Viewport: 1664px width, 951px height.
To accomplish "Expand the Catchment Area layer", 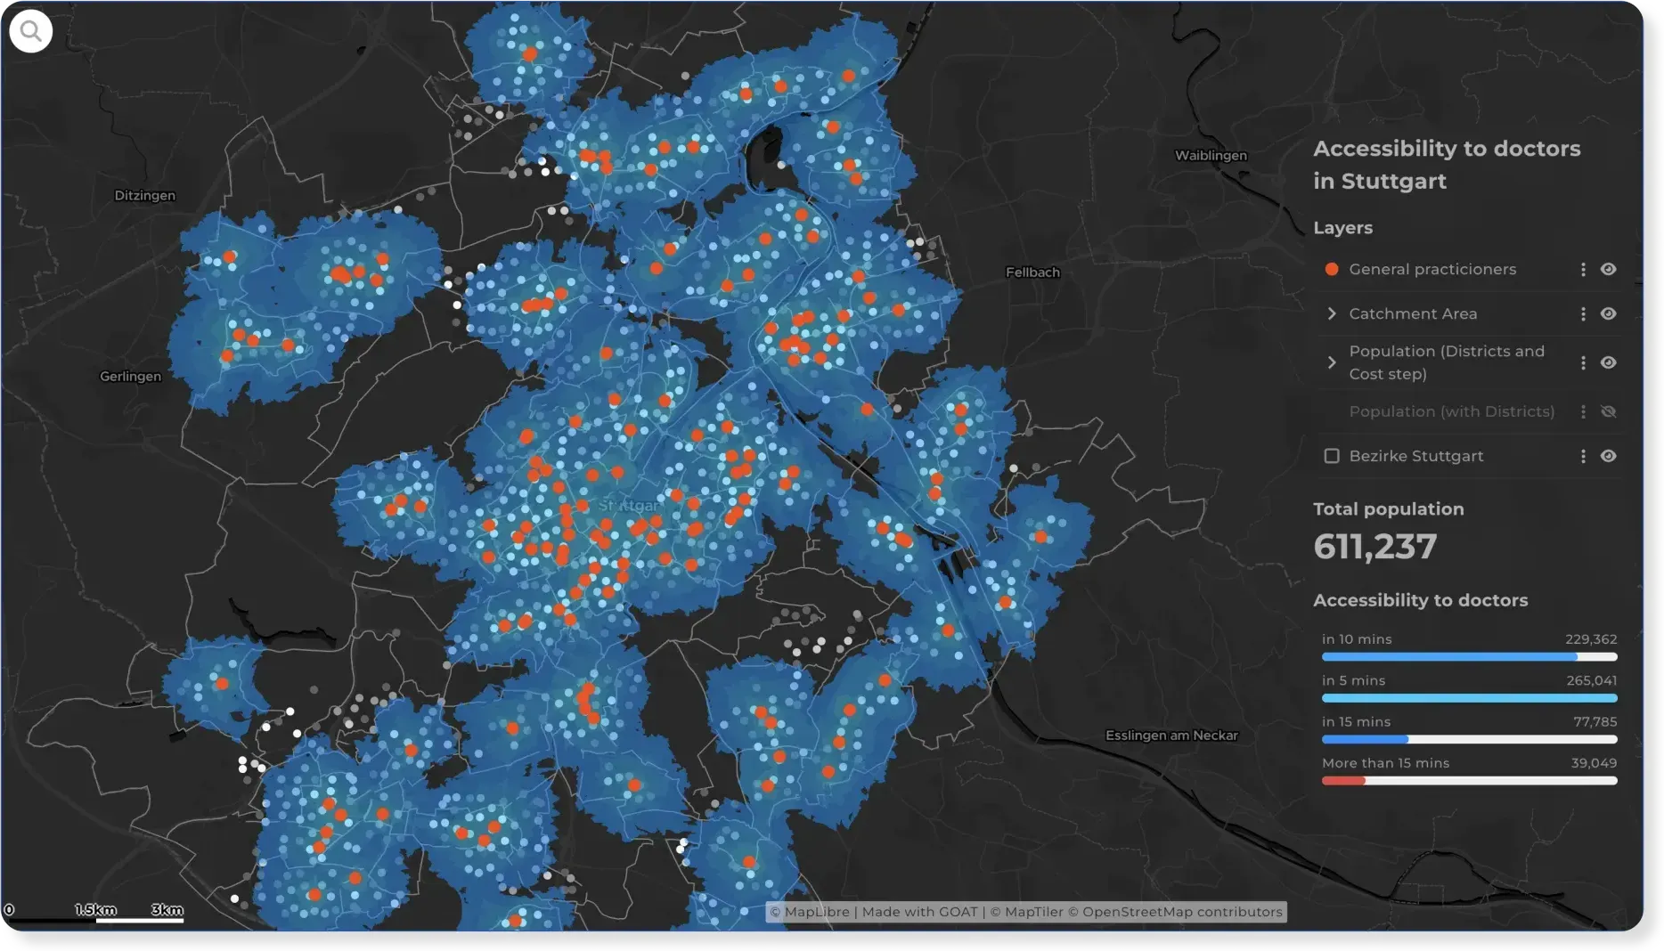I will (1332, 313).
